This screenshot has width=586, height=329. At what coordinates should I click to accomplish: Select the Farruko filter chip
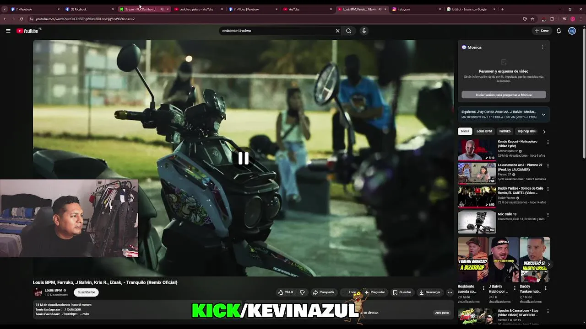(505, 131)
